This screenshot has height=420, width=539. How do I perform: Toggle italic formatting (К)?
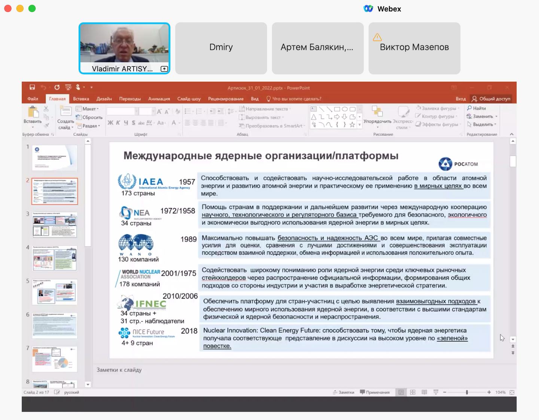pos(118,123)
